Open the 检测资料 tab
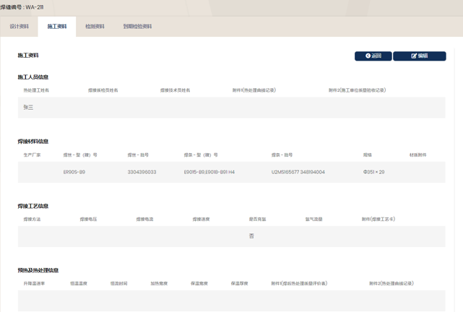This screenshot has width=463, height=312. point(95,27)
